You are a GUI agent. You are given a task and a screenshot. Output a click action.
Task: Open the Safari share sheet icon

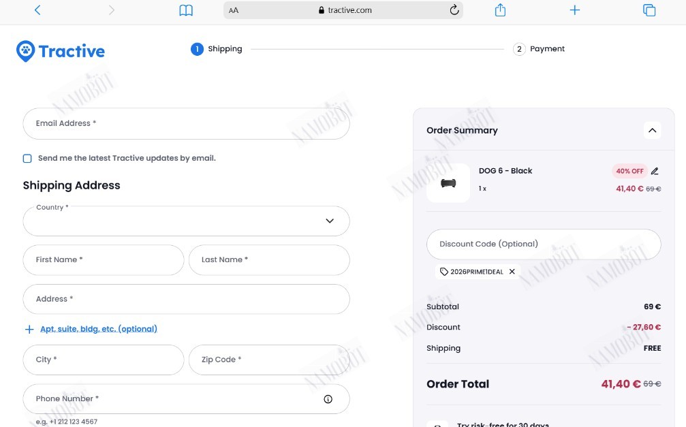500,10
